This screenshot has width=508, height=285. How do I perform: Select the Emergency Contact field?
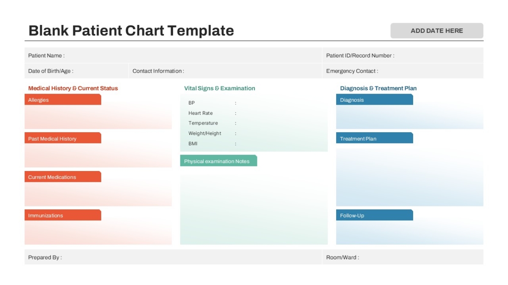coord(403,71)
